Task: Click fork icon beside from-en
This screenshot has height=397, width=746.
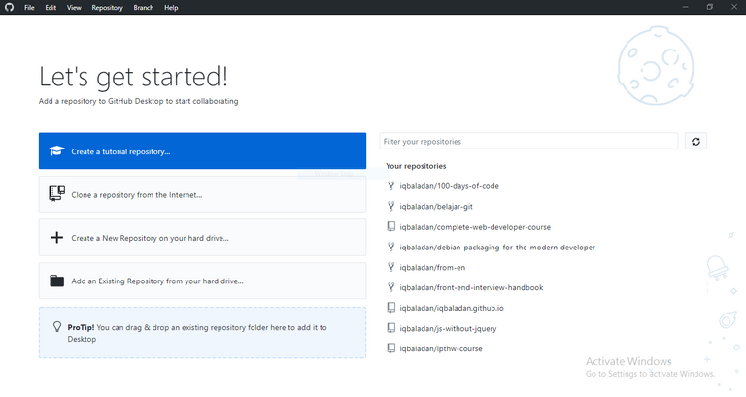Action: [391, 267]
